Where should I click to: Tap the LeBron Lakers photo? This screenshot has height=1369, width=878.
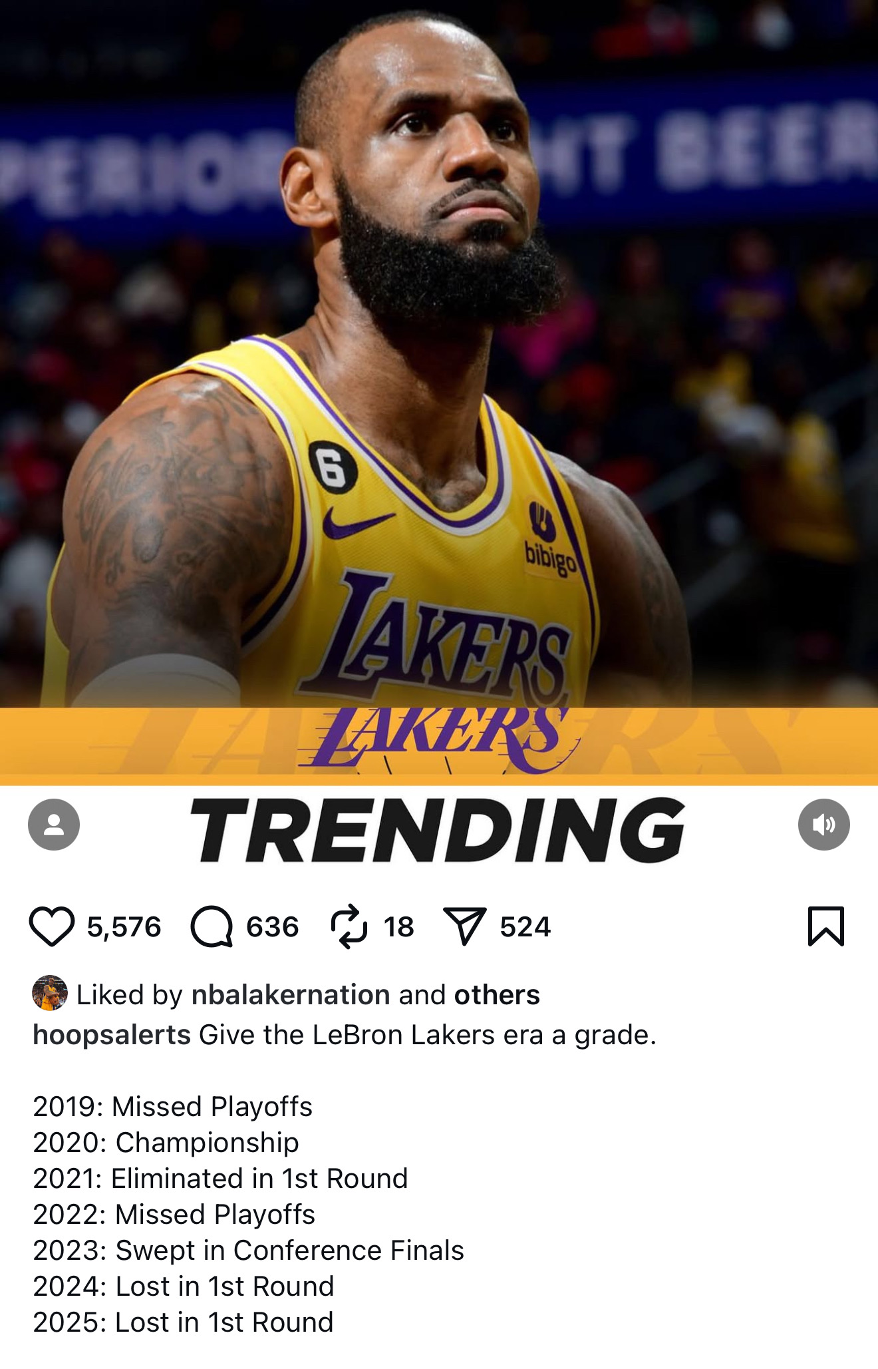tap(439, 353)
